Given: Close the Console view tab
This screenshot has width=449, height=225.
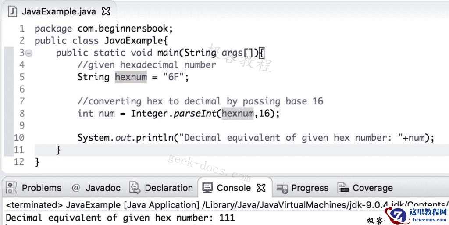Looking at the screenshot, I should (x=261, y=188).
